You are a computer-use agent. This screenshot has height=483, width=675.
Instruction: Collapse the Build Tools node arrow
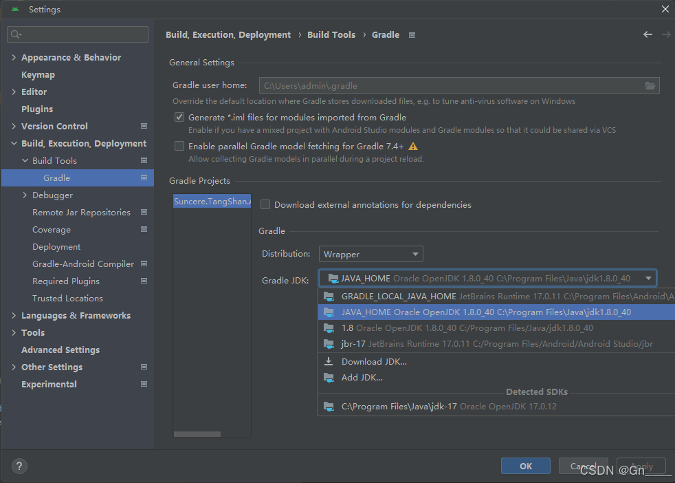coord(25,161)
